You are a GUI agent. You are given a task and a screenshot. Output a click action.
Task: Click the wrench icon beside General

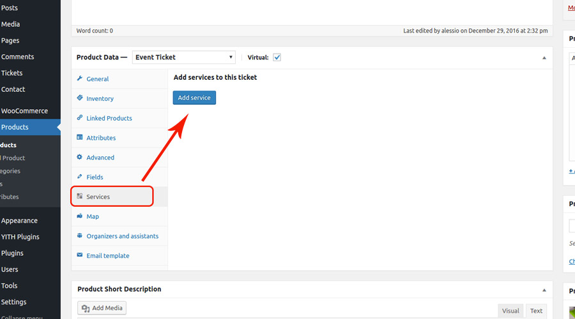(x=80, y=79)
